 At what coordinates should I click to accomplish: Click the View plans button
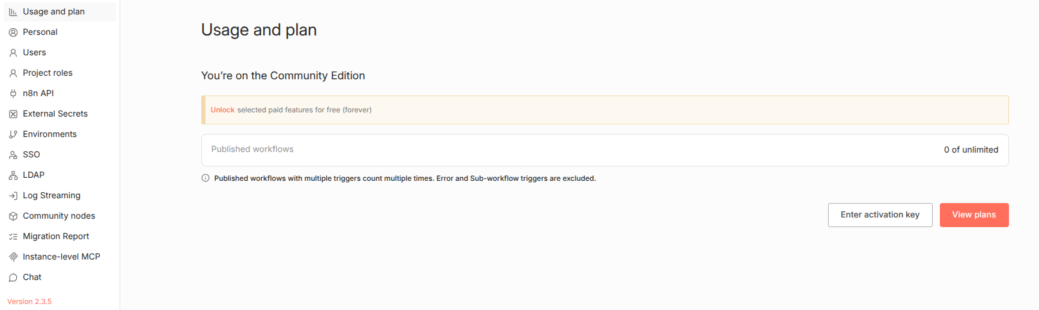973,215
